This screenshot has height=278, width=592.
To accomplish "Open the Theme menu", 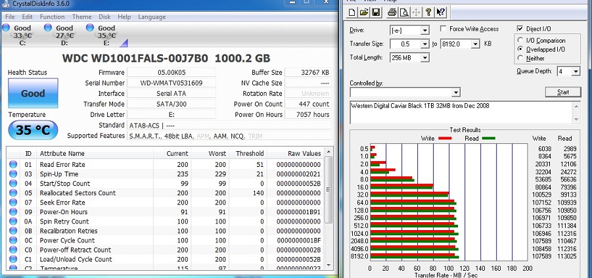I will coord(82,16).
